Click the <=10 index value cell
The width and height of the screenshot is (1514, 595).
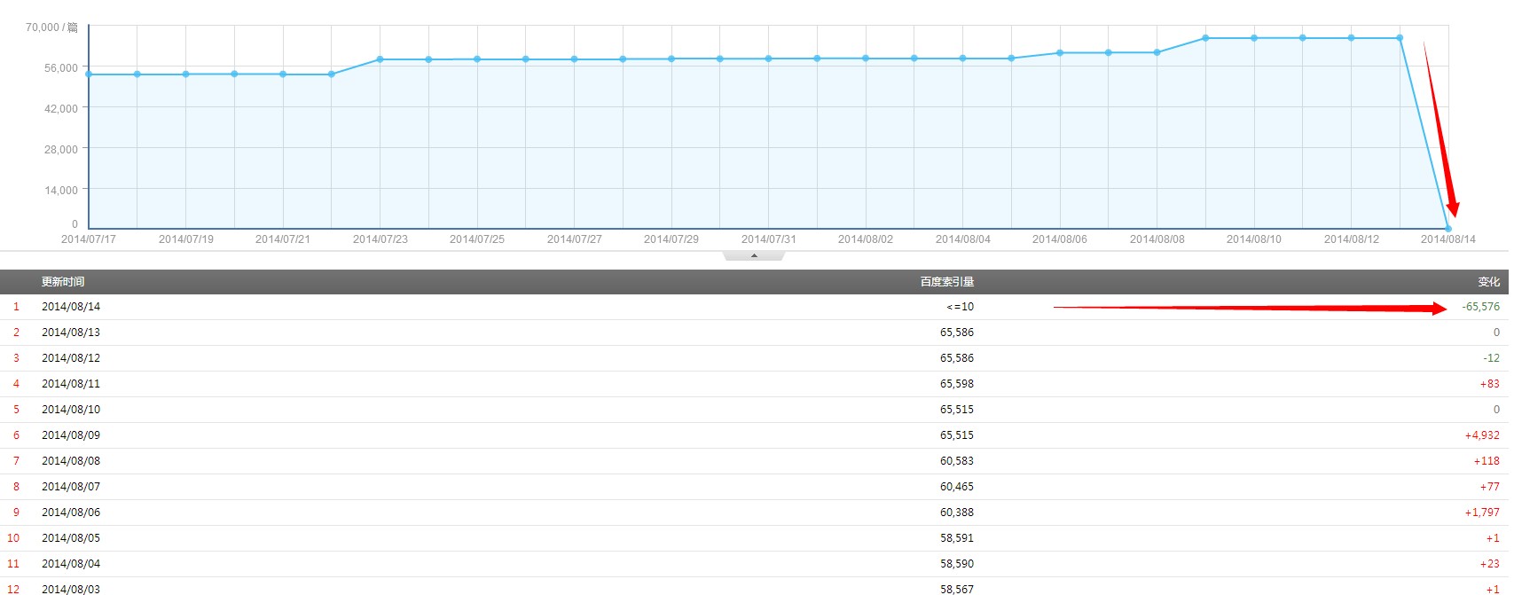(x=960, y=307)
